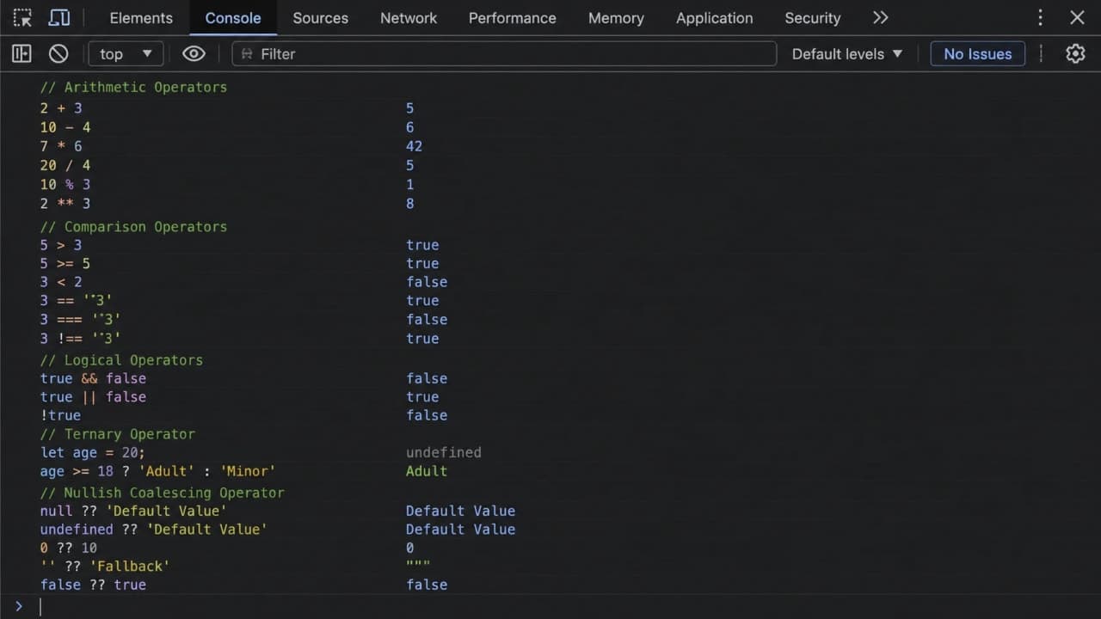
Task: Select the "undefined ?? 'Default Value'" line
Action: [x=154, y=530]
